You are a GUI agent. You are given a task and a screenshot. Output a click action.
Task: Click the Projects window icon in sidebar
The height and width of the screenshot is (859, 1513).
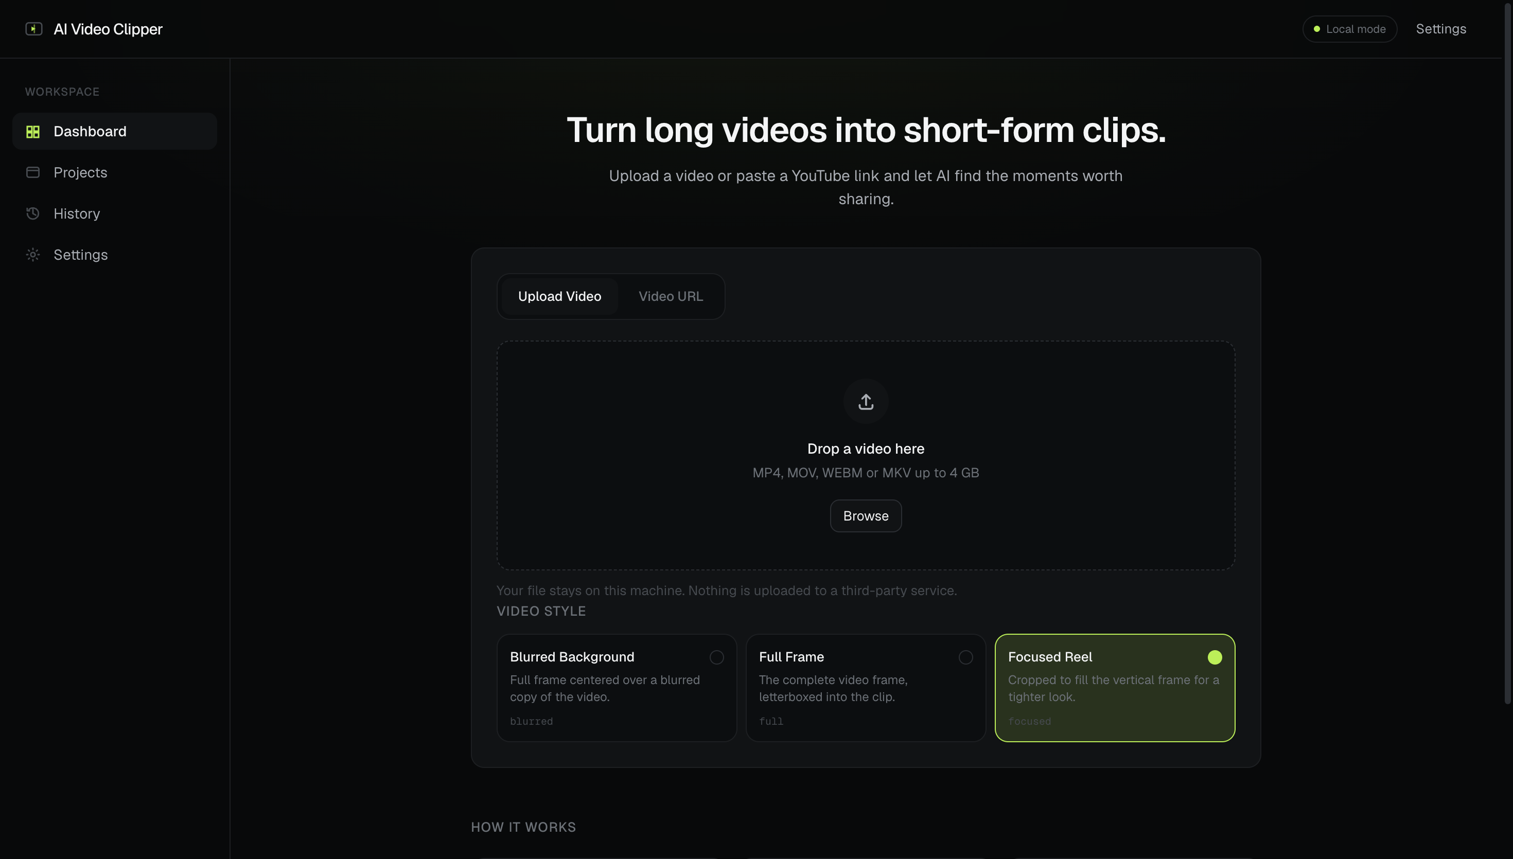(x=33, y=172)
